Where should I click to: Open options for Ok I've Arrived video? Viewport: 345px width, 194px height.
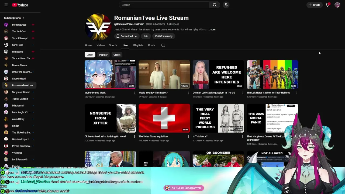point(134,137)
